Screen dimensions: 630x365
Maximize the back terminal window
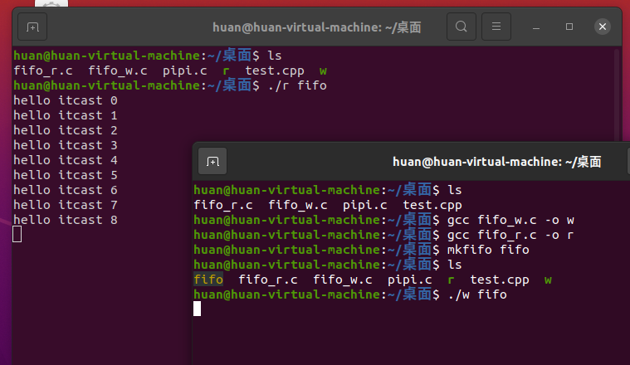coord(569,27)
